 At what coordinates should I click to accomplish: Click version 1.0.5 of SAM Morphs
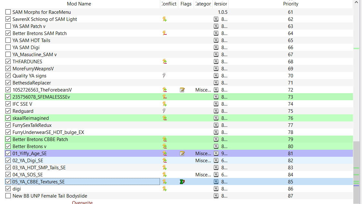pos(223,12)
